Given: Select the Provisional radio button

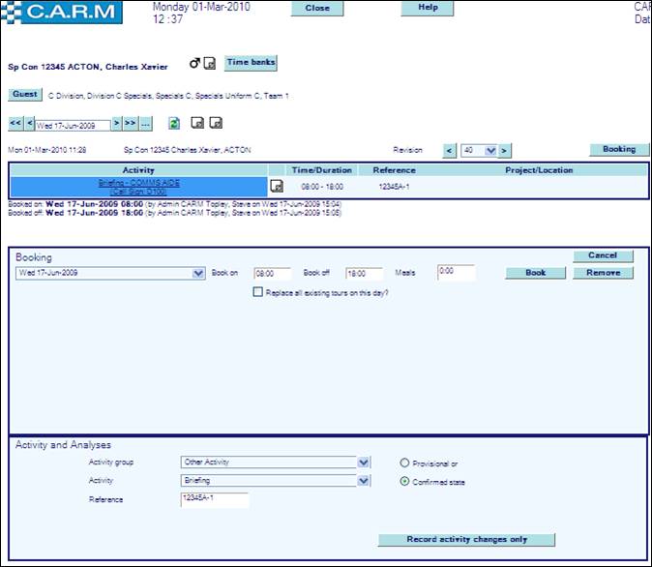Looking at the screenshot, I should pyautogui.click(x=404, y=463).
